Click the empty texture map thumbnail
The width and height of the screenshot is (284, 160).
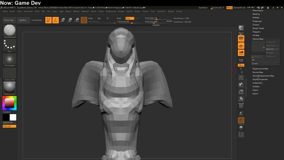click(x=258, y=48)
